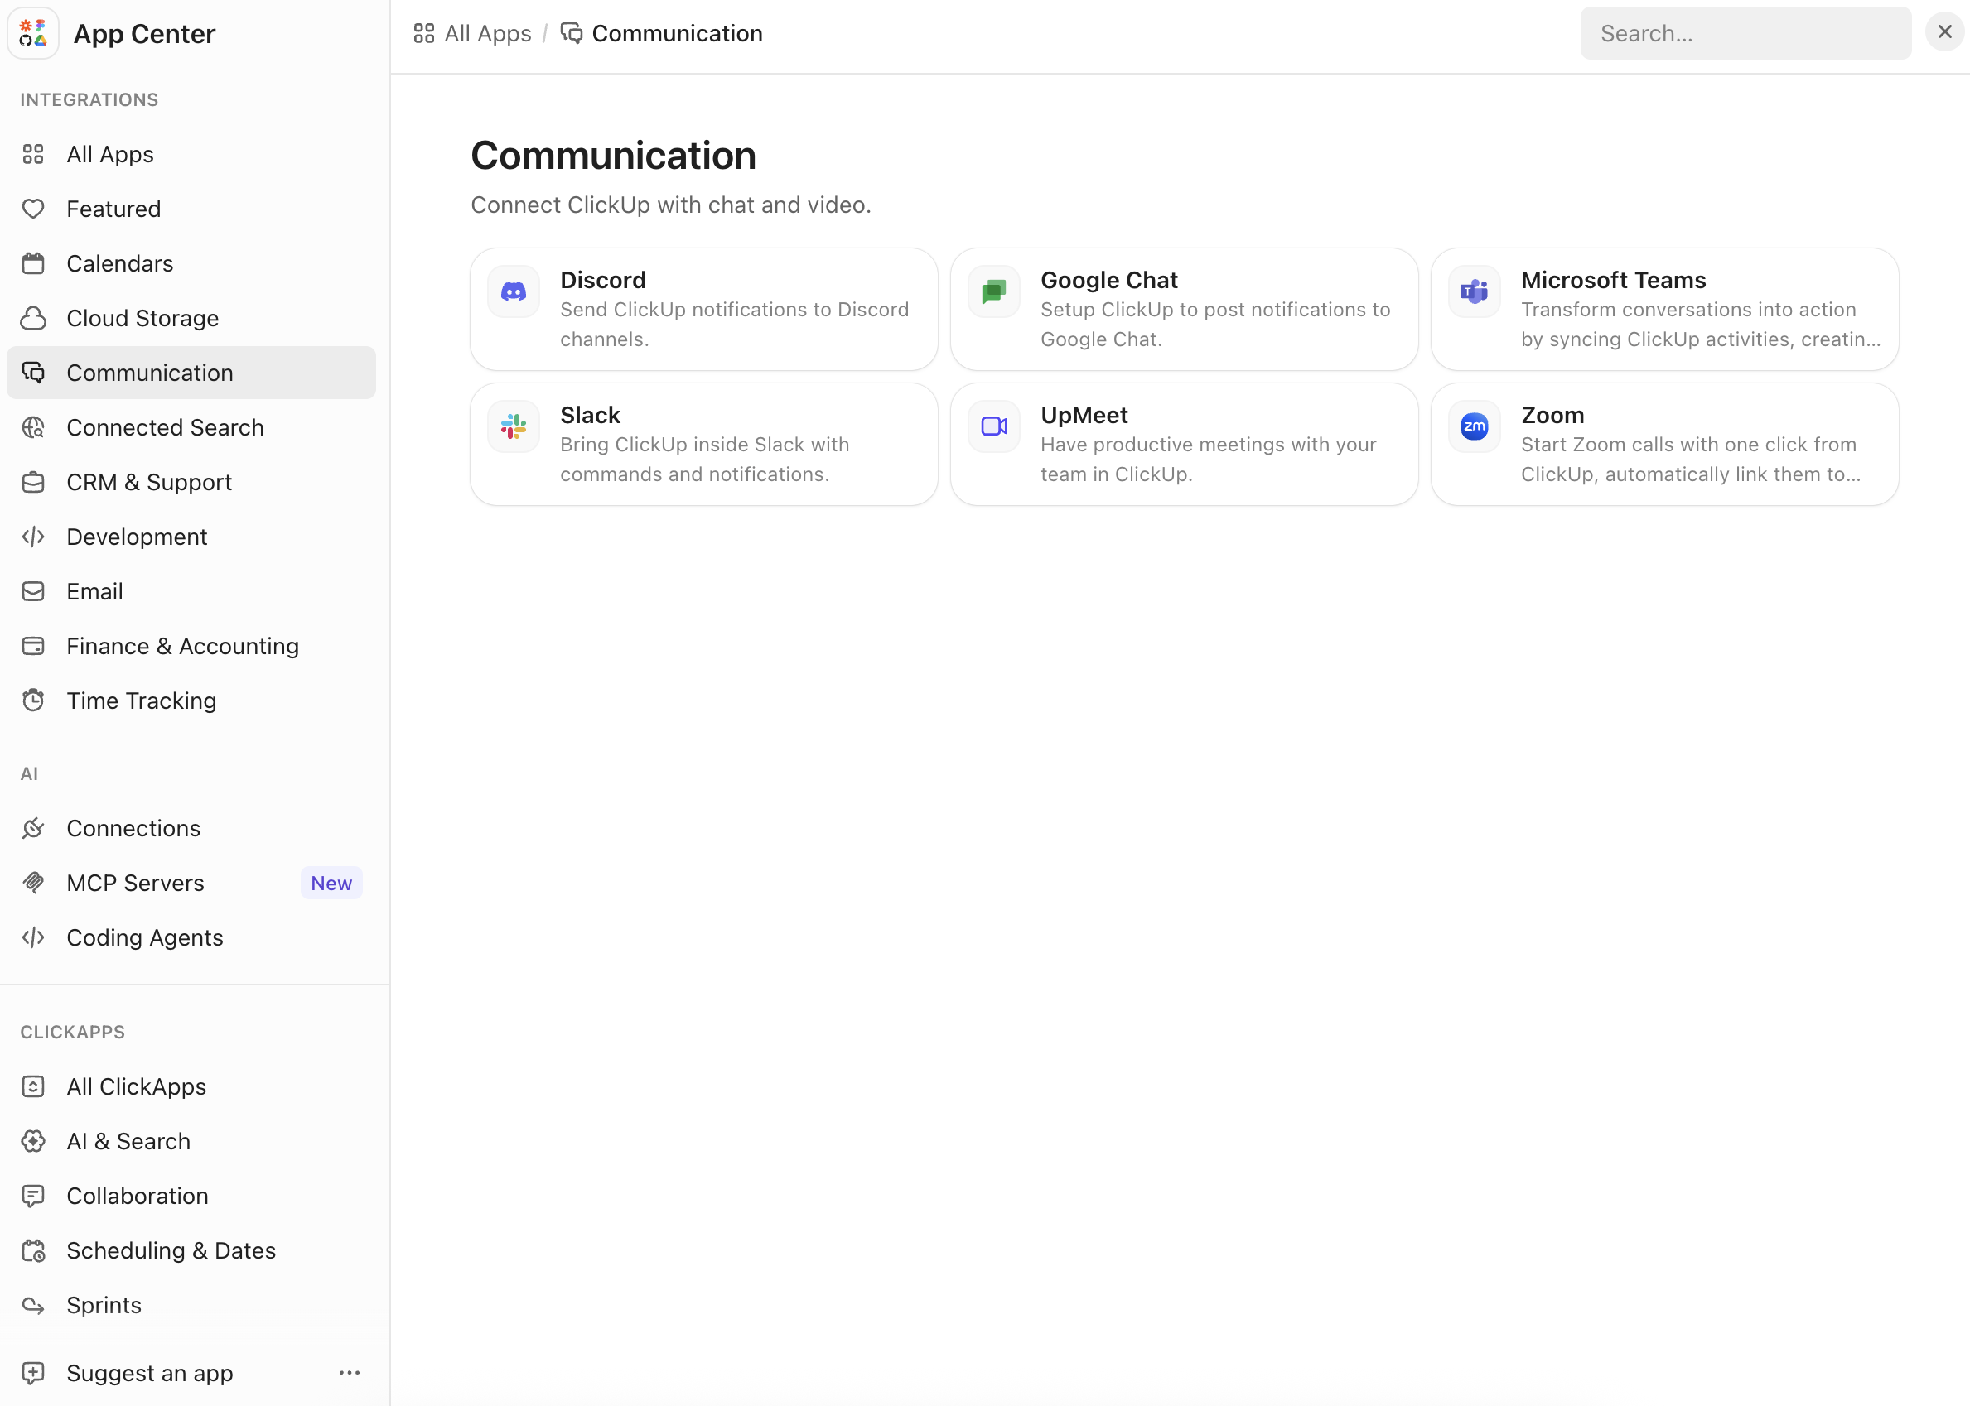This screenshot has width=1970, height=1406.
Task: Click the grid icon in the breadcrumb
Action: (423, 33)
